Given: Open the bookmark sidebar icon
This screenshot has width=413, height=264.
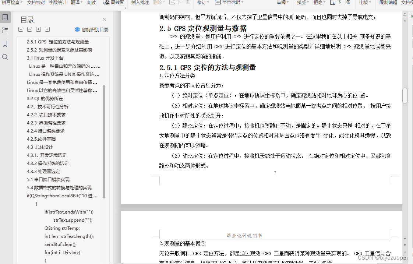Looking at the screenshot, I should tap(5, 44).
